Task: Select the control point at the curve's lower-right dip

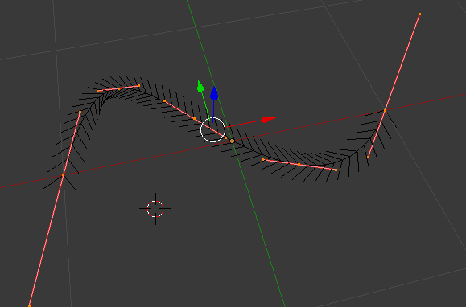Action: (299, 164)
